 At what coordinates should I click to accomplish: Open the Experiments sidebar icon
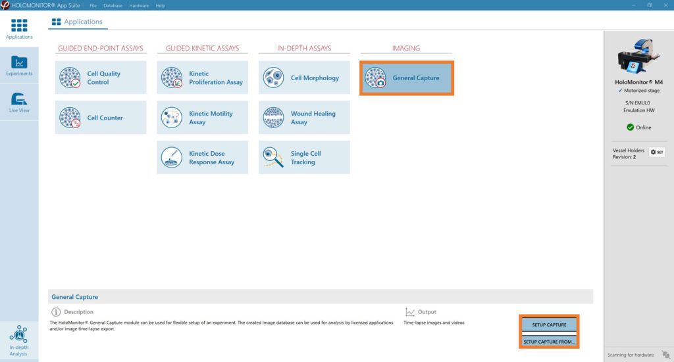19,62
